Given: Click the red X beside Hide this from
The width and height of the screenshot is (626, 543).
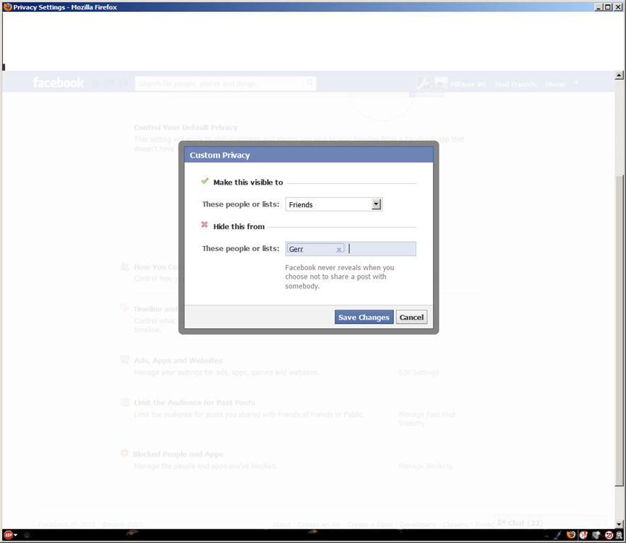Looking at the screenshot, I should (x=204, y=226).
